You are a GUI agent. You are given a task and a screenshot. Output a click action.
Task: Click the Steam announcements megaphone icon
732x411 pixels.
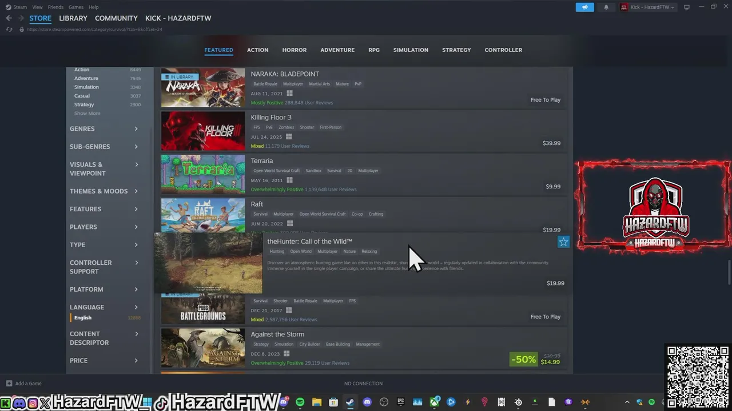584,7
